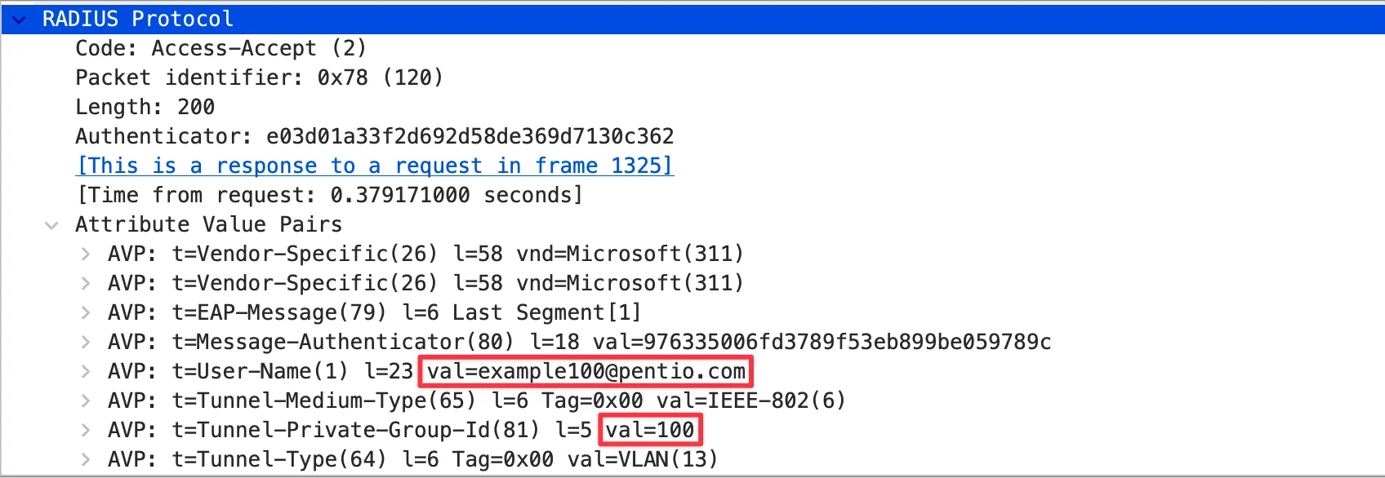The height and width of the screenshot is (478, 1385).
Task: Open the request in frame 1325 link
Action: [375, 166]
